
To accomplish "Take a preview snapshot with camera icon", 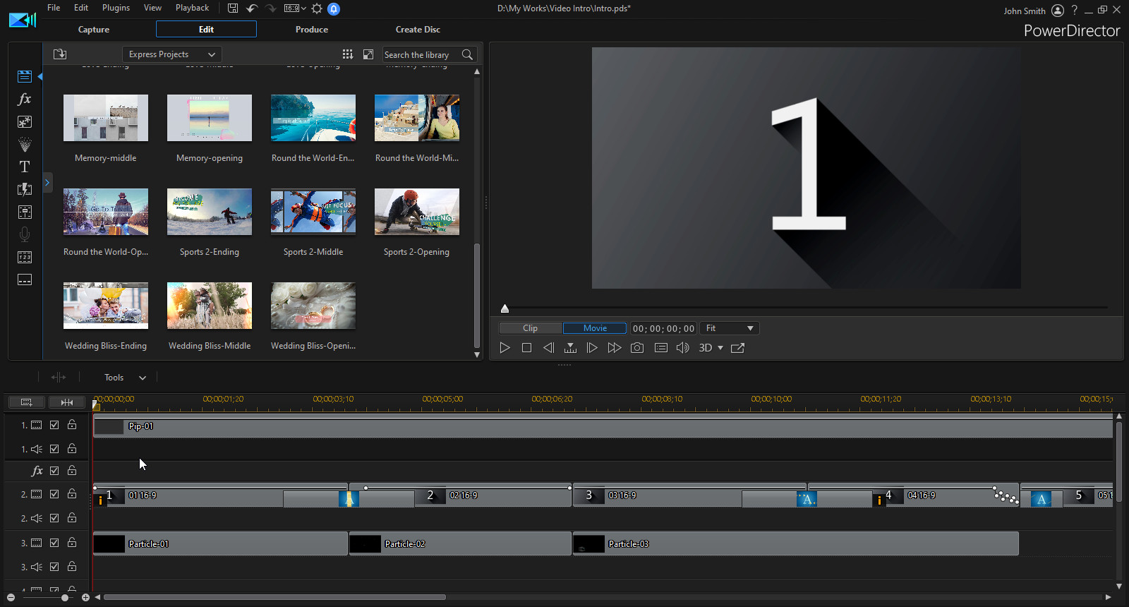I will [x=637, y=348].
